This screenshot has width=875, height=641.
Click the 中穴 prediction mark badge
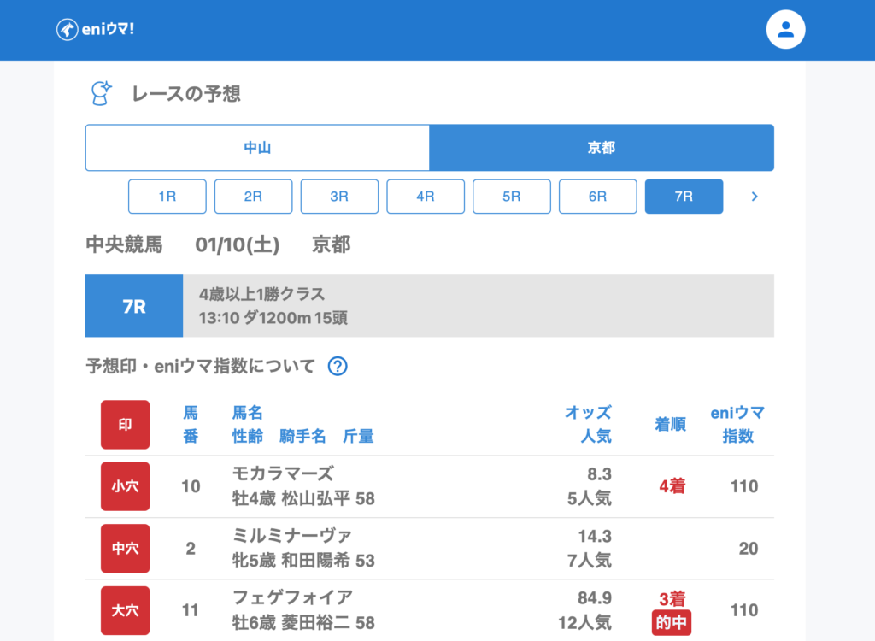pyautogui.click(x=125, y=548)
